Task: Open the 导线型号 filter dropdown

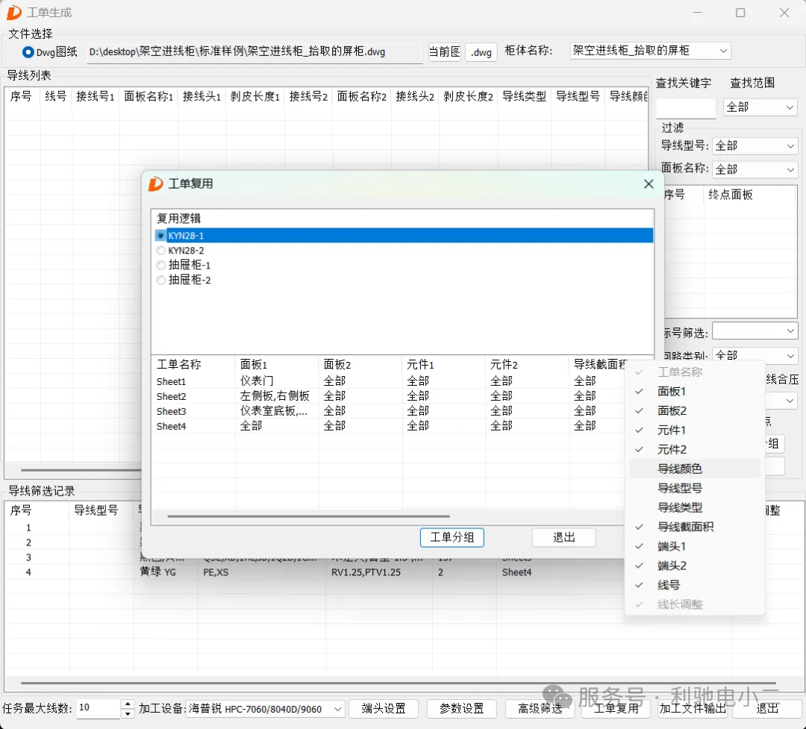Action: [x=755, y=146]
